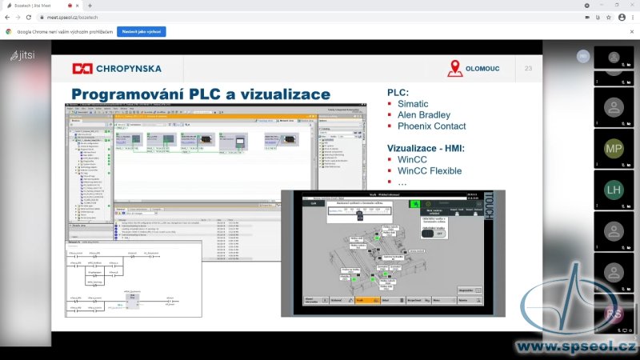Click the Vizualizace - HMI heading
The height and width of the screenshot is (360, 640).
[426, 148]
